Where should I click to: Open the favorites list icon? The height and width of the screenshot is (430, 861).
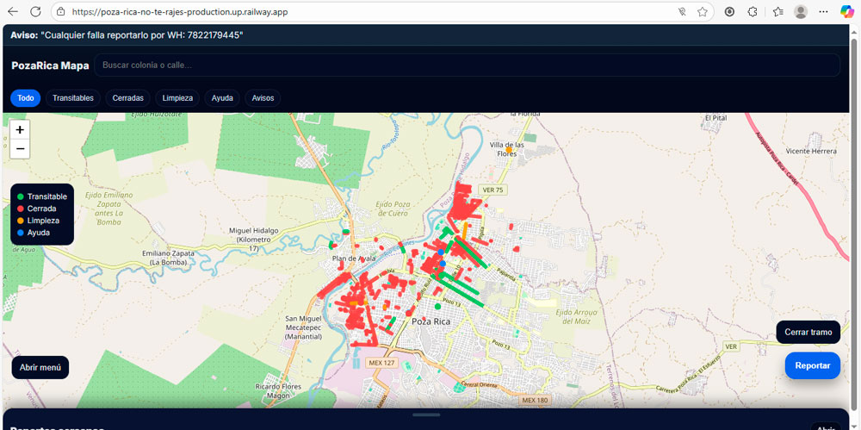pyautogui.click(x=777, y=12)
